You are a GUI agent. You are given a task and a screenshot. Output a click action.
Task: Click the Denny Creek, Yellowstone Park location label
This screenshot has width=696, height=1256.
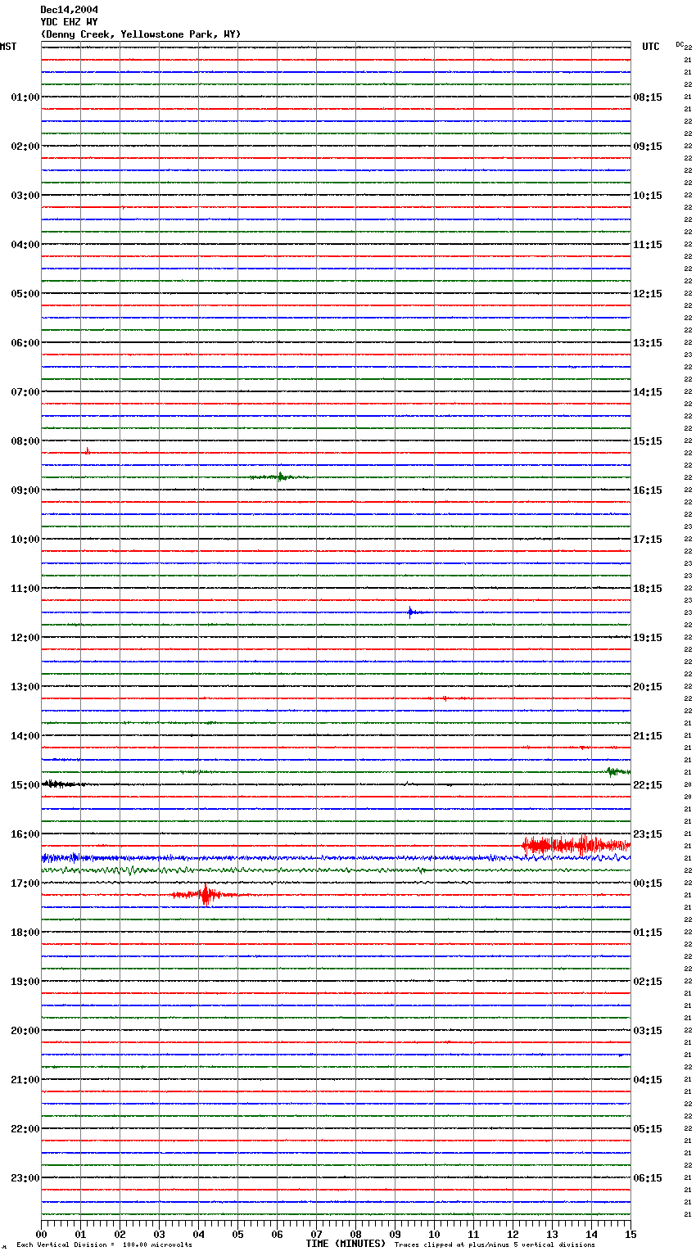pyautogui.click(x=141, y=34)
